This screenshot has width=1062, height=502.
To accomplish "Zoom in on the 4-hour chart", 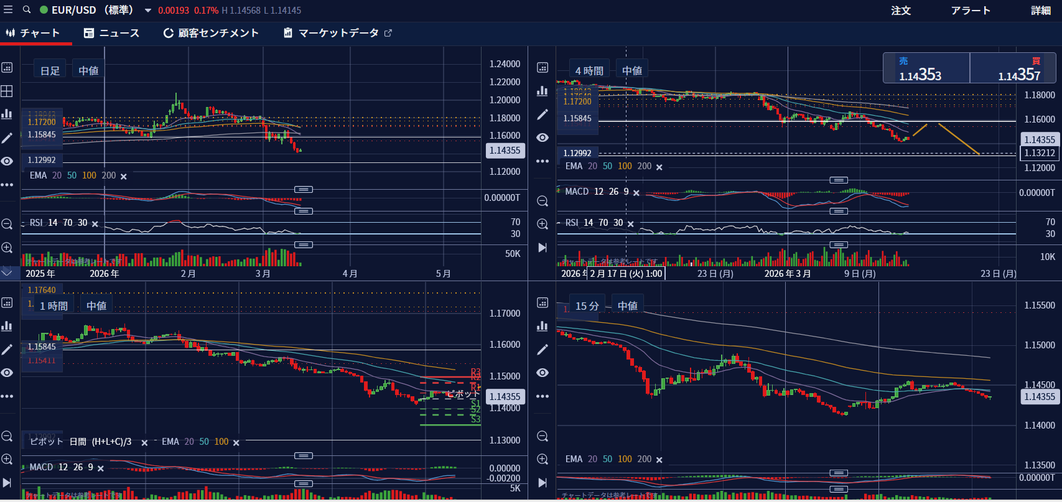I will pyautogui.click(x=543, y=224).
